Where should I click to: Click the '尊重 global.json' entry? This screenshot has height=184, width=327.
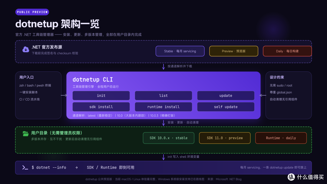pos(281,92)
